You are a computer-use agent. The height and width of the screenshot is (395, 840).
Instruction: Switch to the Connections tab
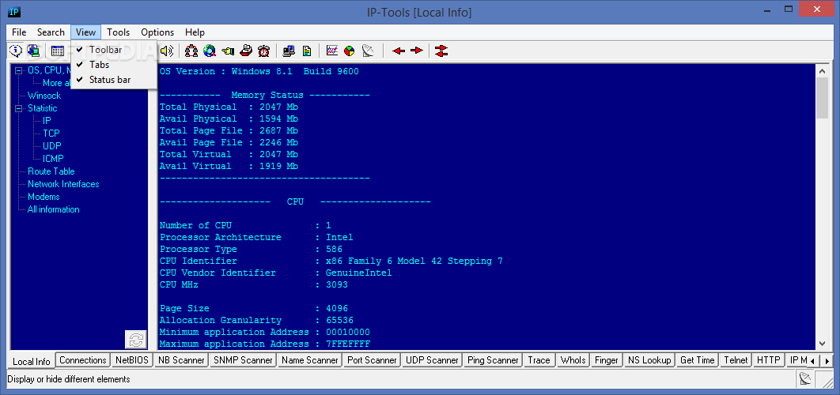click(x=83, y=360)
